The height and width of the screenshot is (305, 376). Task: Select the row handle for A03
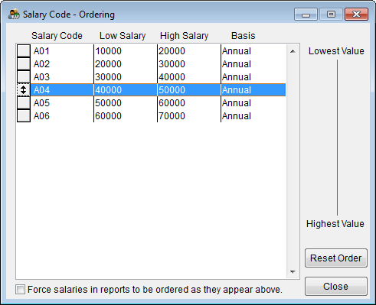pyautogui.click(x=24, y=77)
